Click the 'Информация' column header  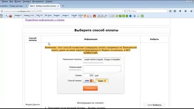point(91,39)
